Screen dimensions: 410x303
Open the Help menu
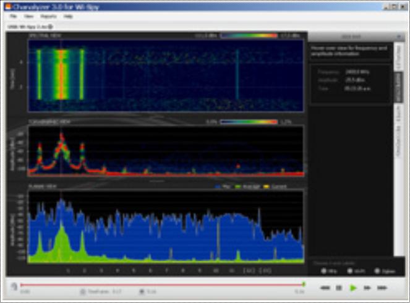68,17
